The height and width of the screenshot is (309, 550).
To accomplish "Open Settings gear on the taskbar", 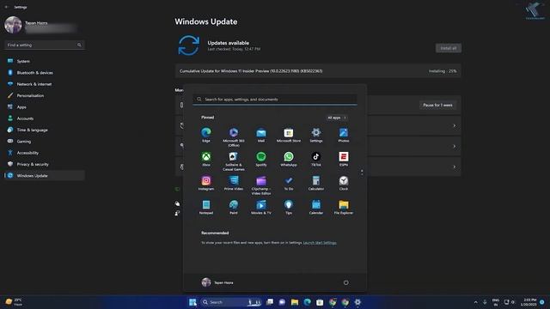I will 357,302.
